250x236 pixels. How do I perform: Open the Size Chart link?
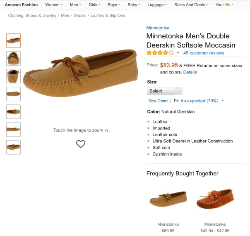coord(158,101)
